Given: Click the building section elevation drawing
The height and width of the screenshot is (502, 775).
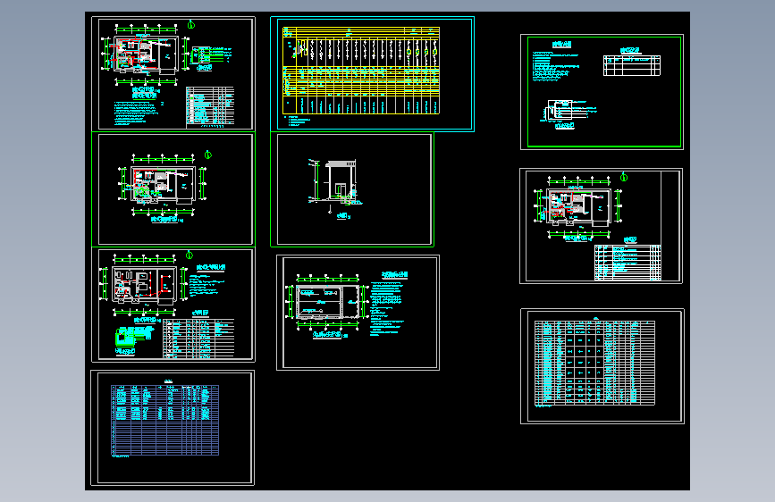Looking at the screenshot, I should [x=334, y=185].
